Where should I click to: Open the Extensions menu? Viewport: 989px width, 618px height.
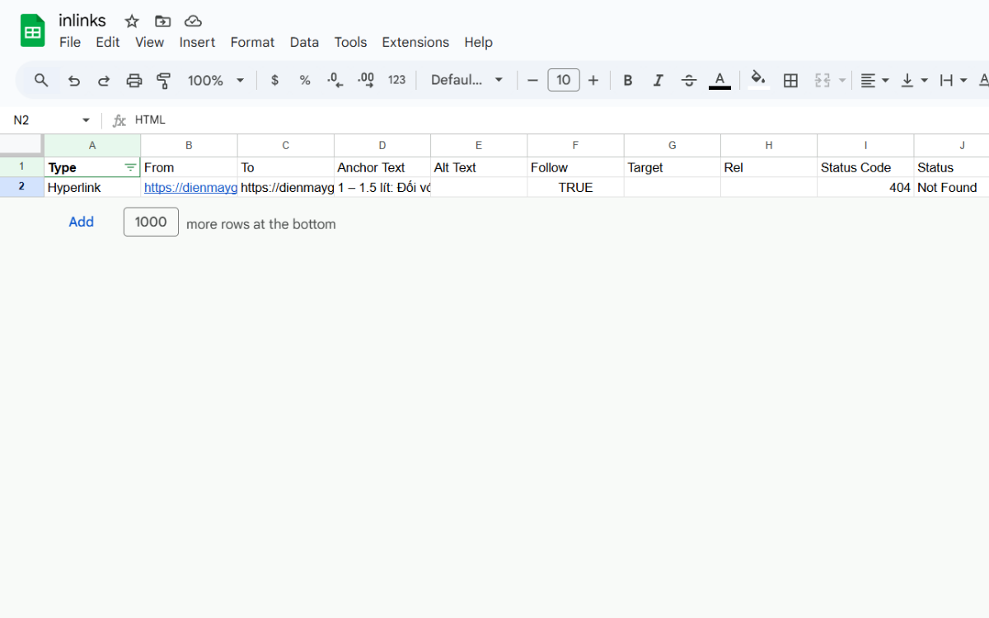(415, 42)
